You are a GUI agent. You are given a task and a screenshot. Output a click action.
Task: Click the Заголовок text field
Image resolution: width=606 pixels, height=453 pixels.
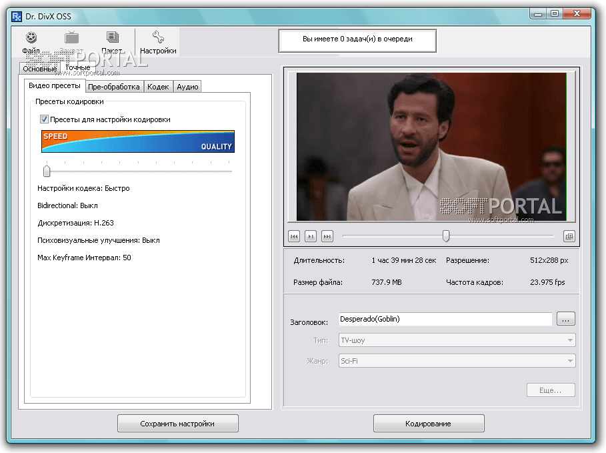[x=445, y=319]
